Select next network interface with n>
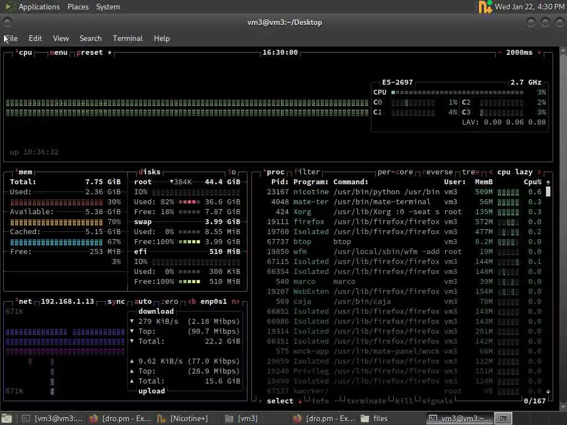Screen dimensions: 567x425 tap(236, 302)
